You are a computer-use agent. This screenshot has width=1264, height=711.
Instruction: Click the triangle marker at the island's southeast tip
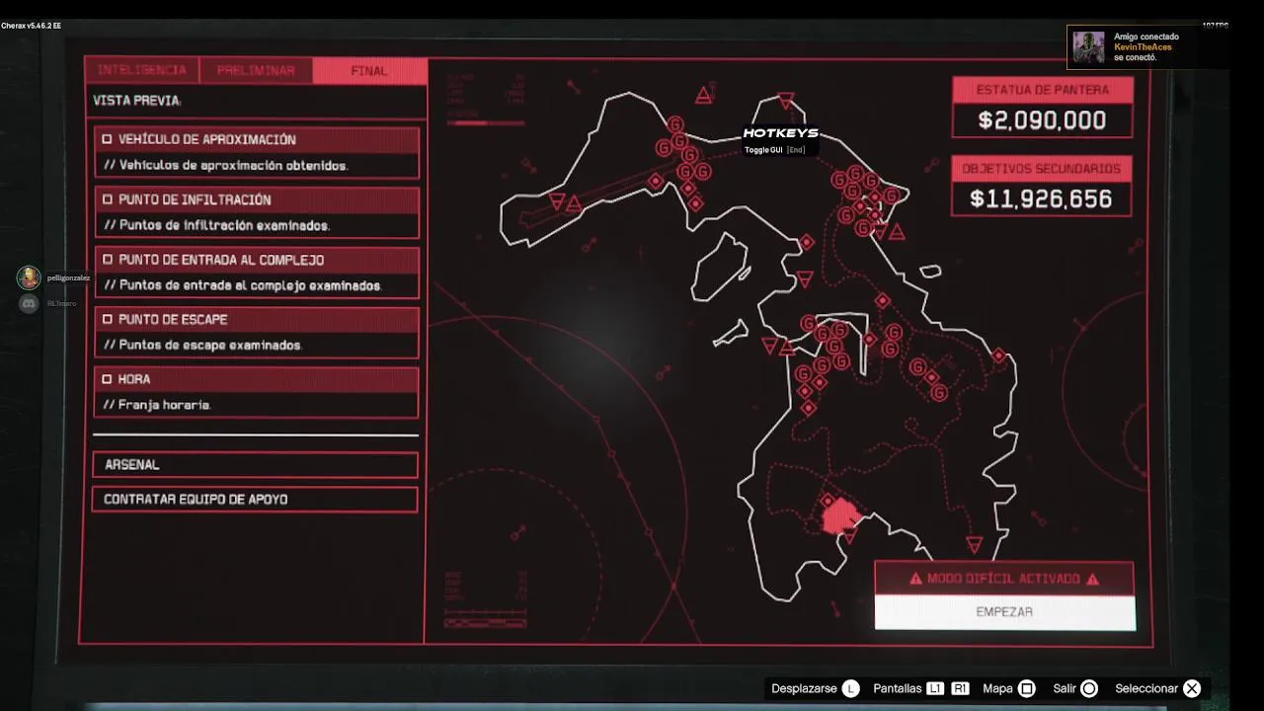click(x=975, y=544)
